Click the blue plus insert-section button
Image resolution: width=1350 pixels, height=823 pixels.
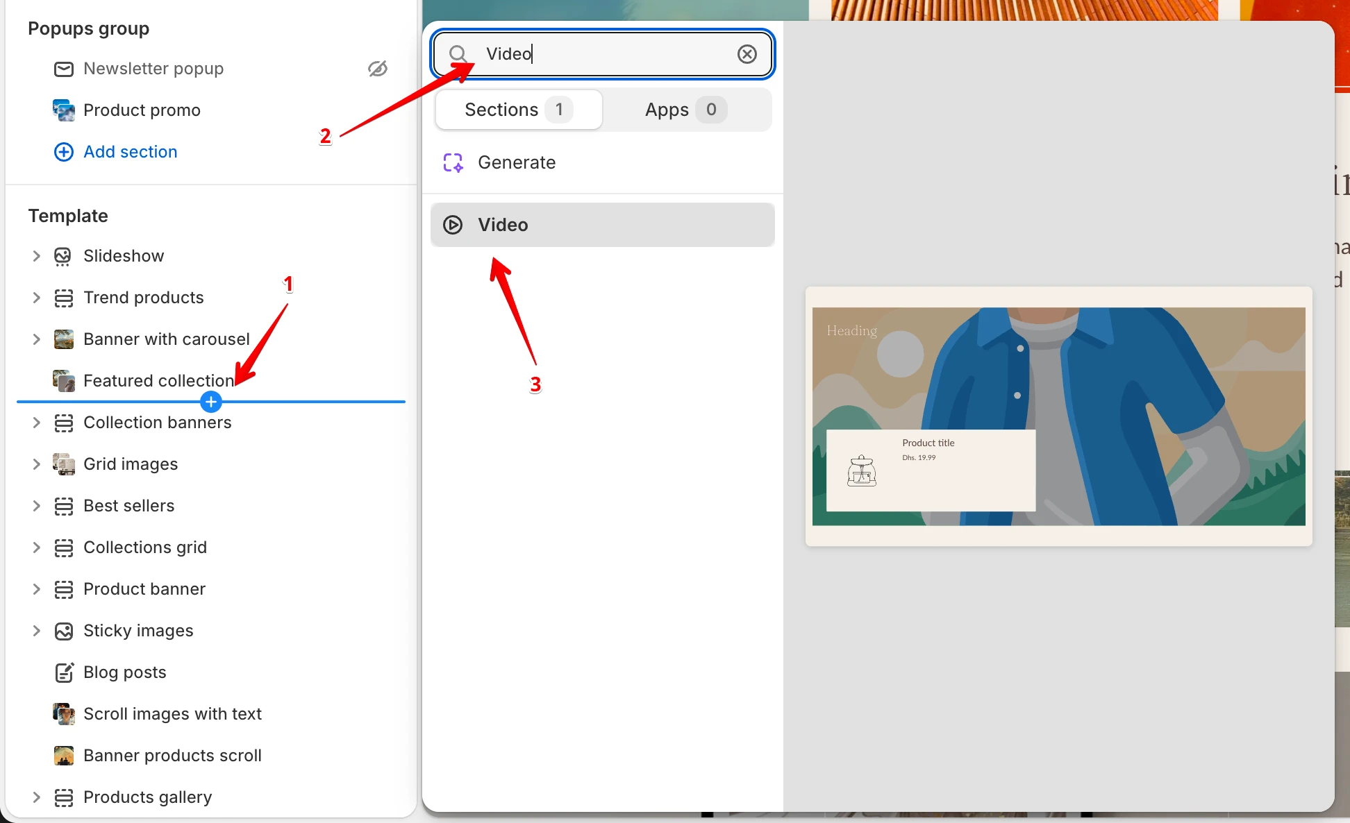pos(211,402)
